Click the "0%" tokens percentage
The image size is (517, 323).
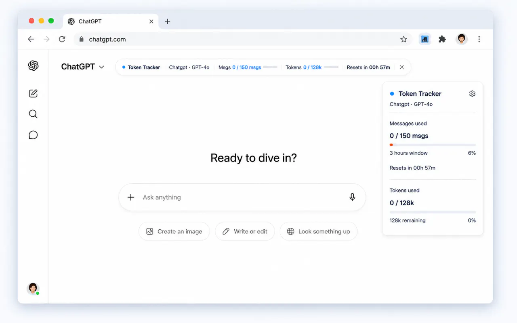(x=472, y=220)
